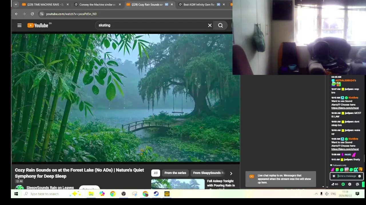Screen dimensions: 366x205
Task: Go back to the previous page
Action: [16, 14]
